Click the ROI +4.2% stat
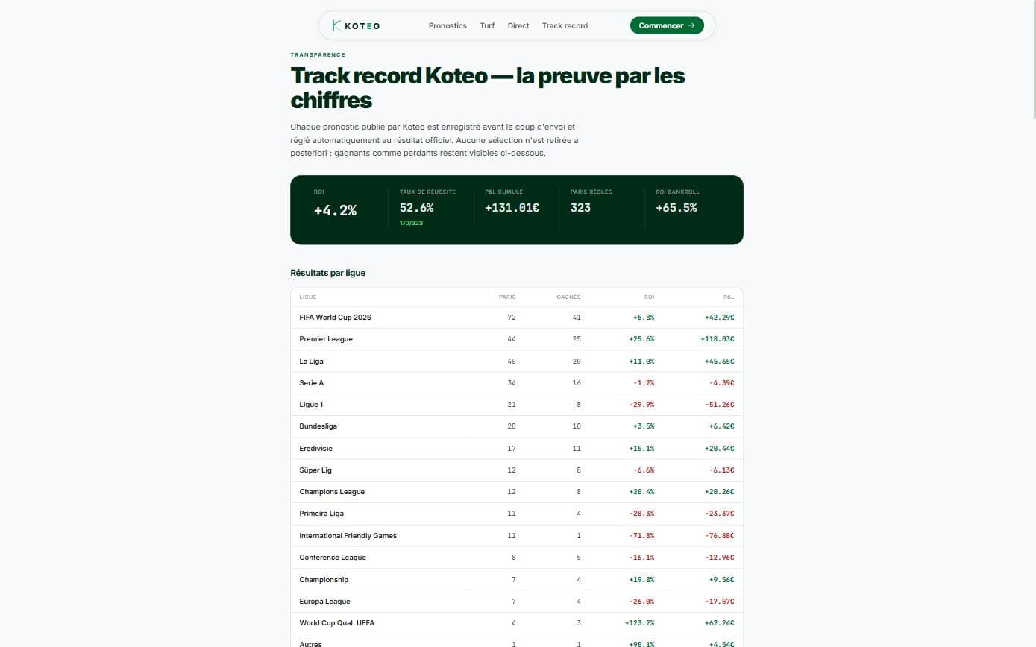 click(x=335, y=211)
